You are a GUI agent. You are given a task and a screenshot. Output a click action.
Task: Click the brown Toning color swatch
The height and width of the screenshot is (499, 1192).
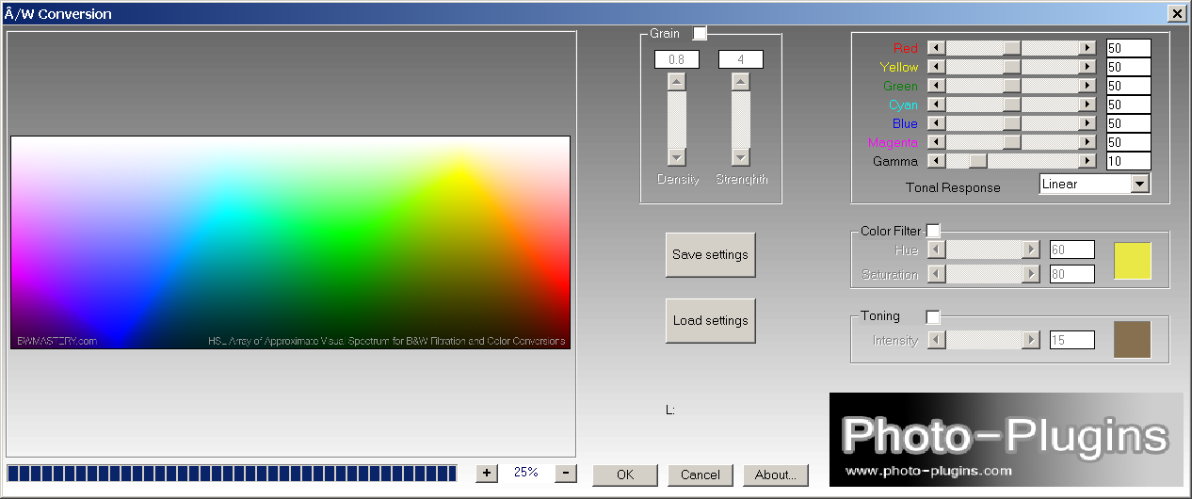click(1132, 339)
